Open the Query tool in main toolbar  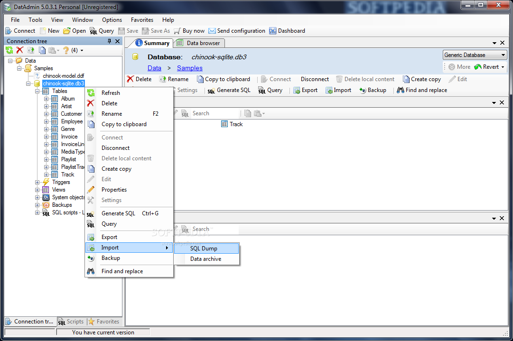102,31
